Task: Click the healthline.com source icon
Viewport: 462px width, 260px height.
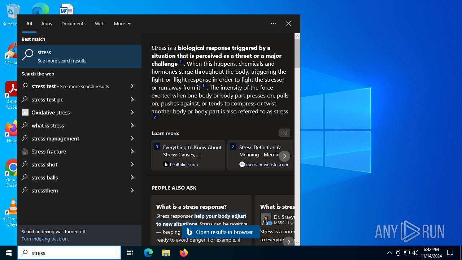Action: click(166, 164)
